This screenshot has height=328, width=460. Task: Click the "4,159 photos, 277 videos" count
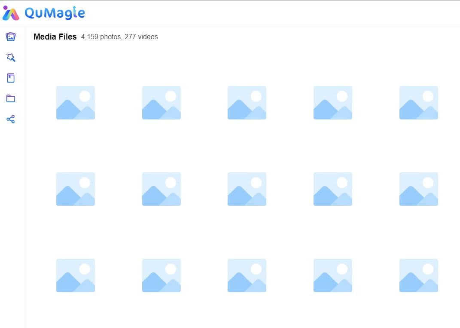119,37
